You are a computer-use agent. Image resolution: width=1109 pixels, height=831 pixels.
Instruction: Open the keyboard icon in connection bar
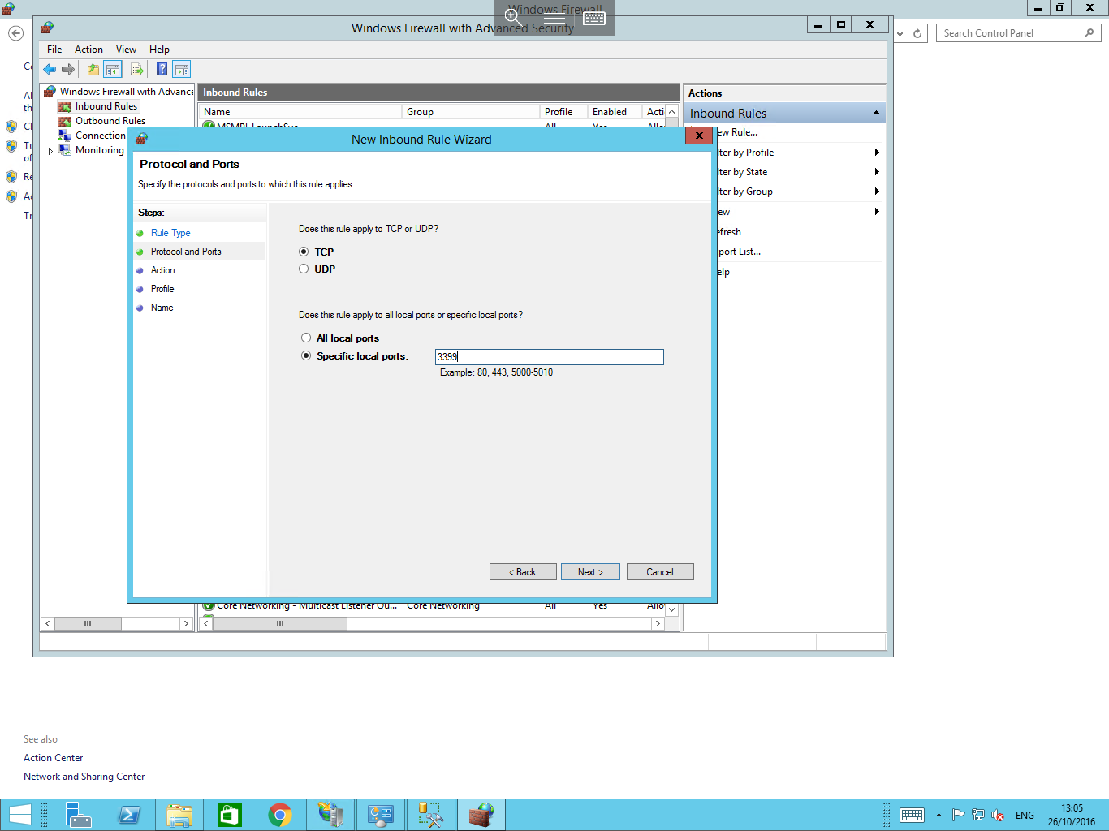(x=594, y=18)
